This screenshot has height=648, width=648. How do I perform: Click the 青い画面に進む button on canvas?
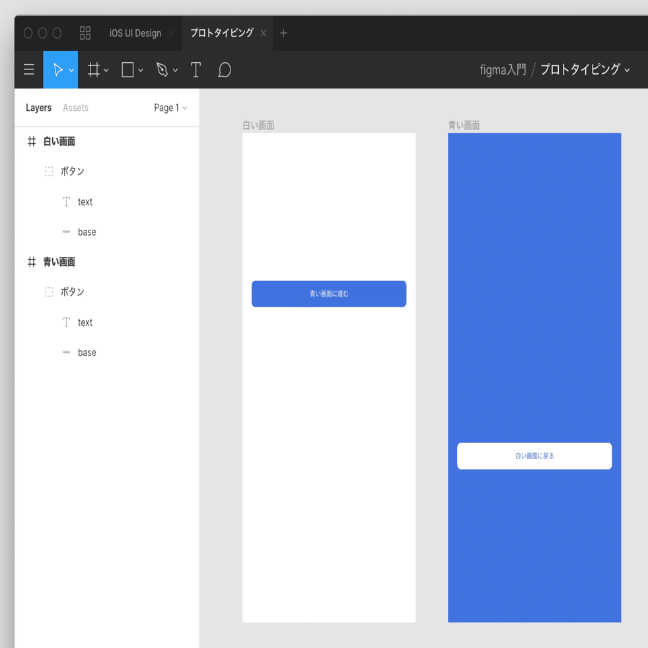(329, 294)
